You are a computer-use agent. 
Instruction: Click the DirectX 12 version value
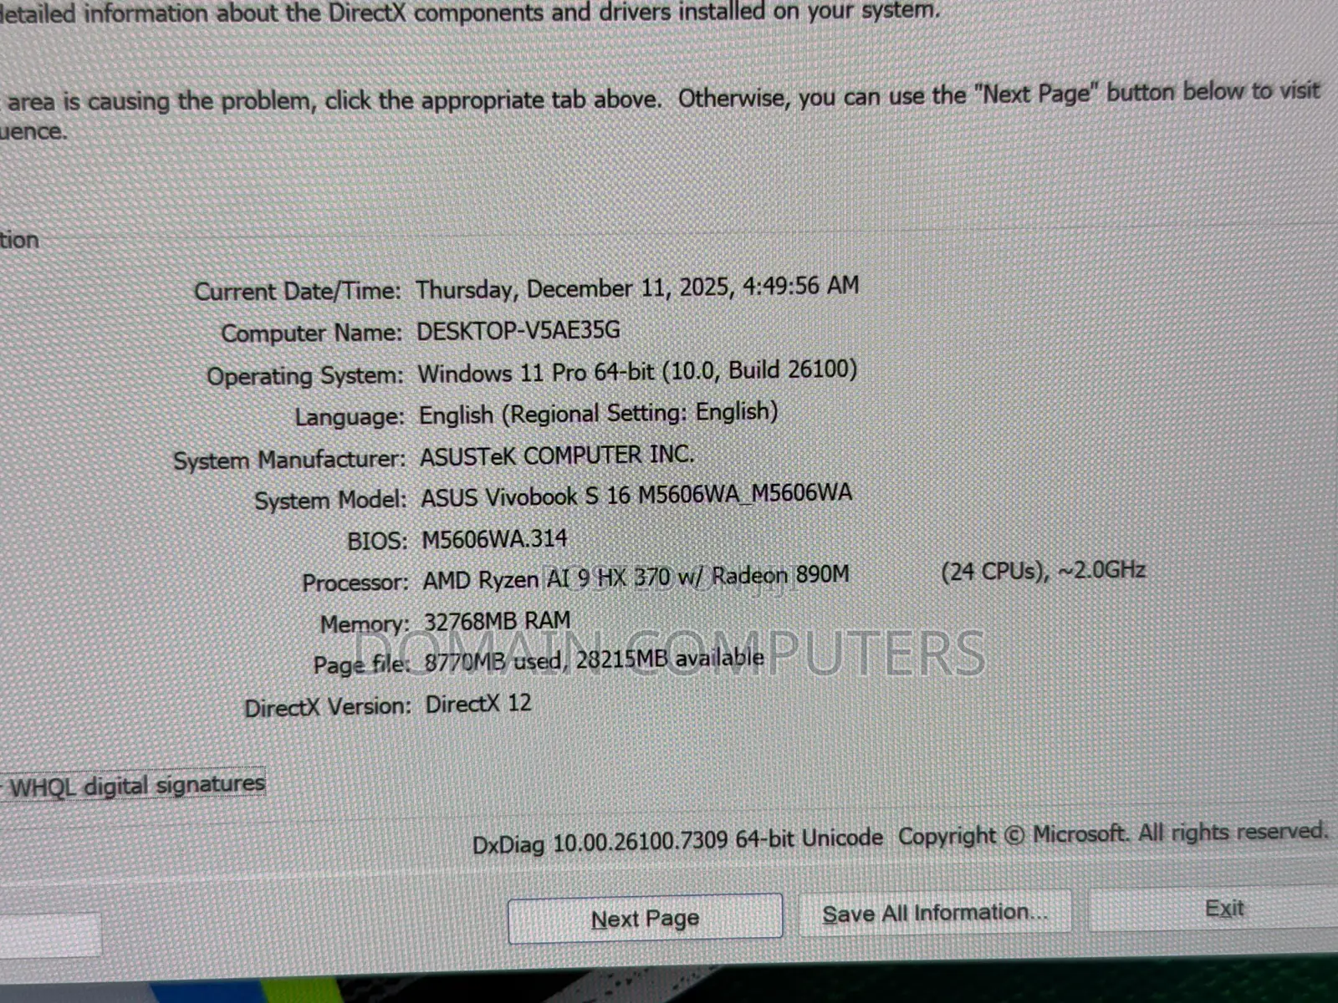(x=478, y=704)
